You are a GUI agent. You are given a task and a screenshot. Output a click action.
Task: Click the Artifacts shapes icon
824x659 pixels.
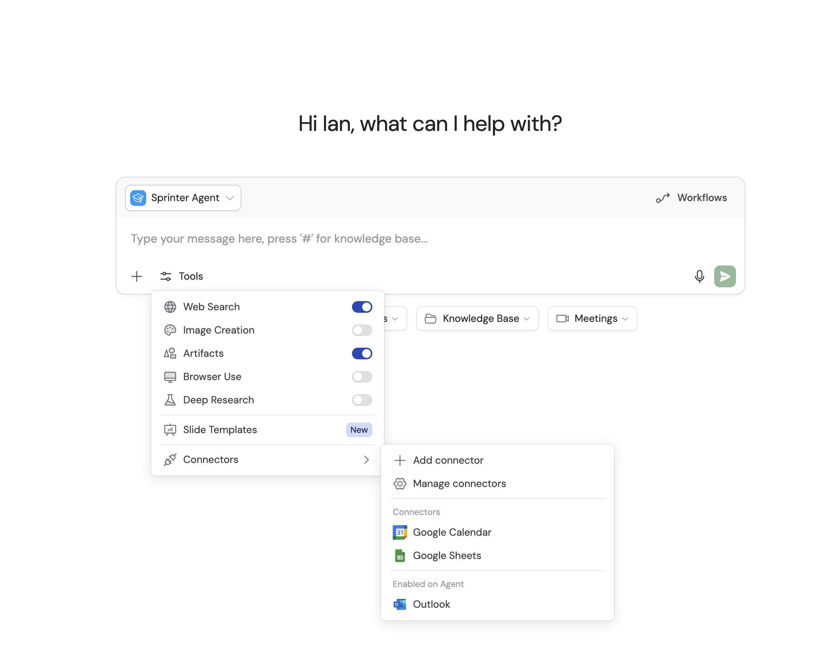click(170, 353)
